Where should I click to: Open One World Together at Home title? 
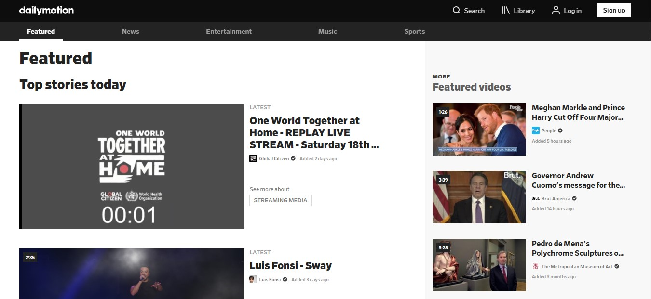click(x=314, y=133)
